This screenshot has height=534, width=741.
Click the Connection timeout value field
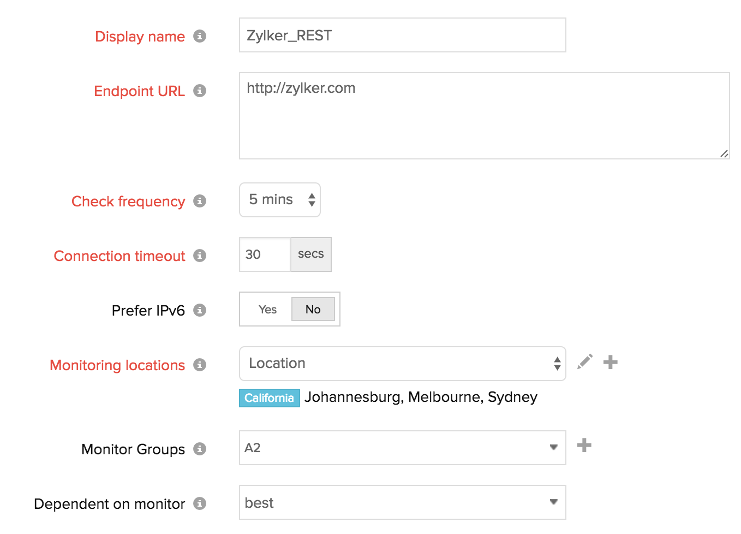coord(265,254)
